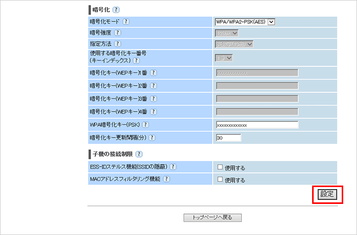Show help for WPA暗号化キー(PSK)
The width and height of the screenshot is (357, 235).
pyautogui.click(x=145, y=125)
